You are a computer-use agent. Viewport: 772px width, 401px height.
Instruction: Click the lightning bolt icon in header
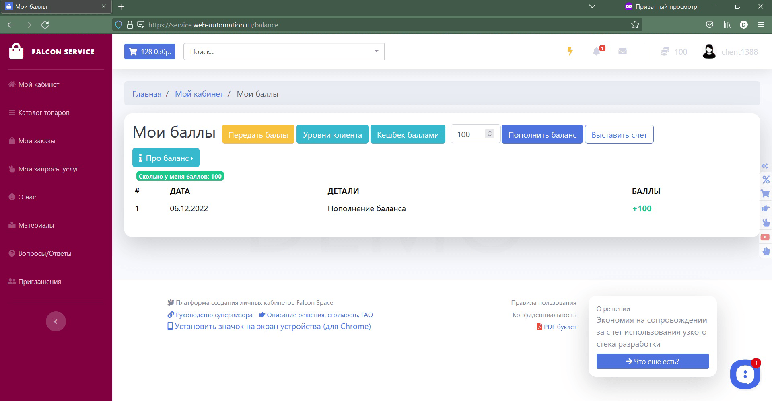tap(570, 51)
